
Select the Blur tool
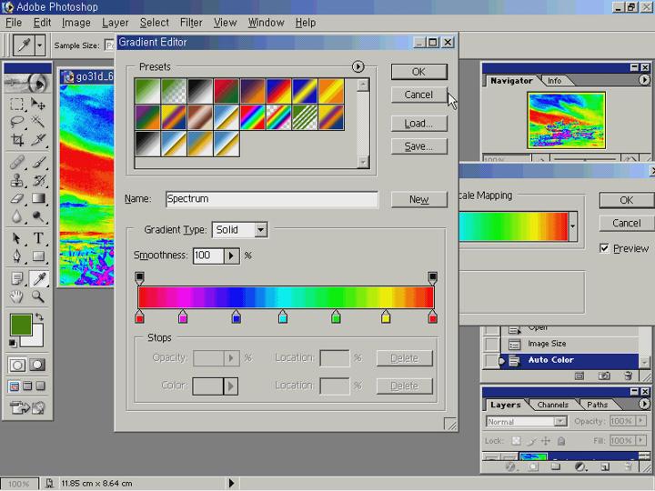tap(16, 216)
